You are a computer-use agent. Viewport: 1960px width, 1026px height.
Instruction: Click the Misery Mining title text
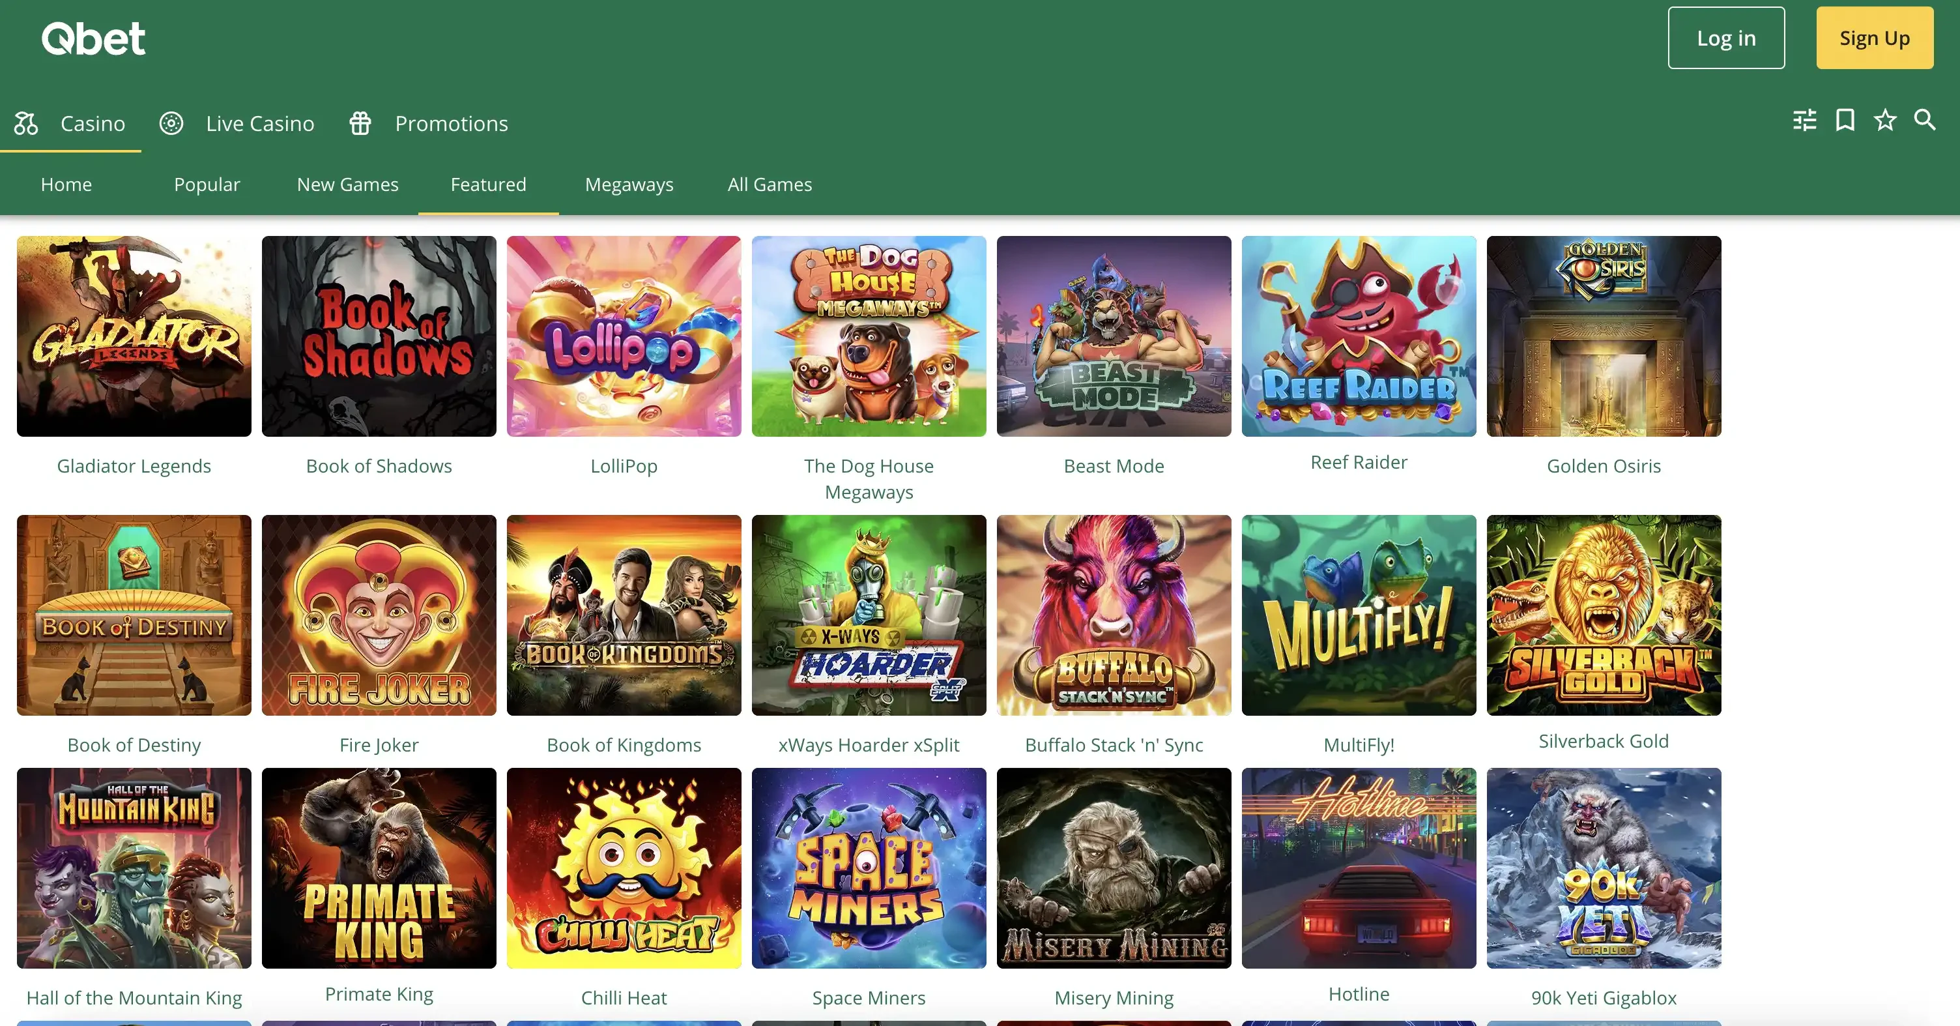(1114, 997)
